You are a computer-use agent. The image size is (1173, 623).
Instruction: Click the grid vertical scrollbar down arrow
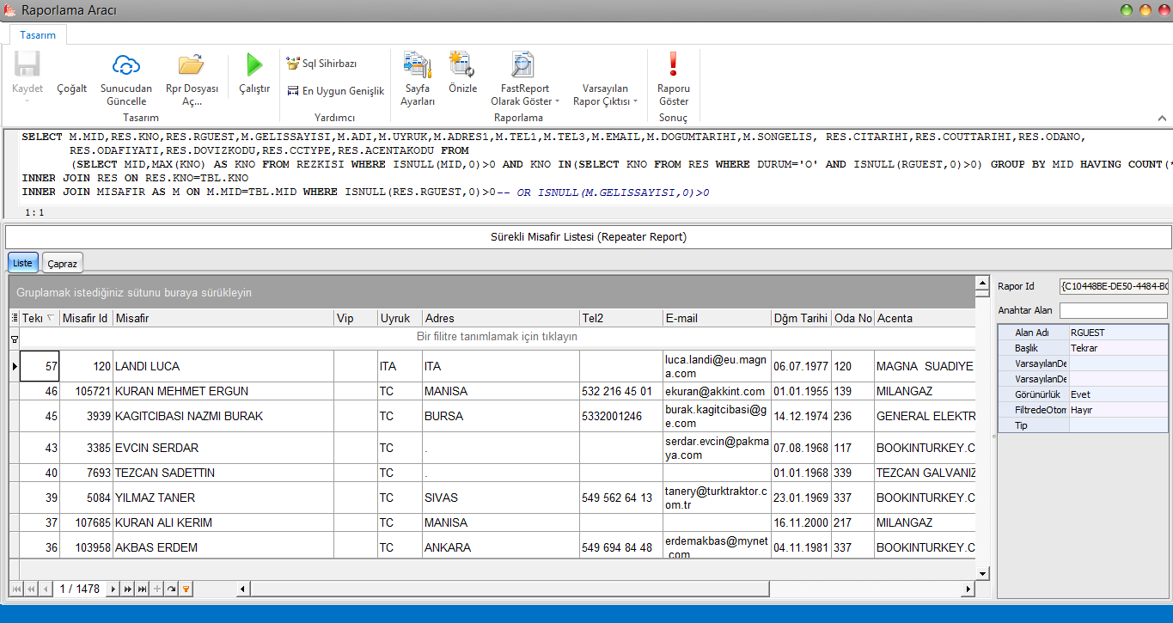983,573
